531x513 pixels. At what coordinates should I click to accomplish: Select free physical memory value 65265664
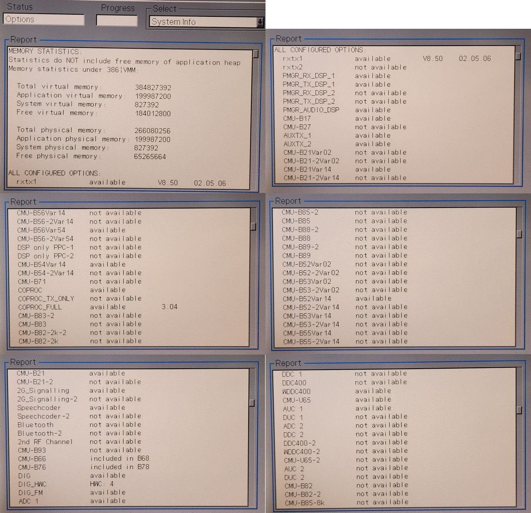pos(150,156)
